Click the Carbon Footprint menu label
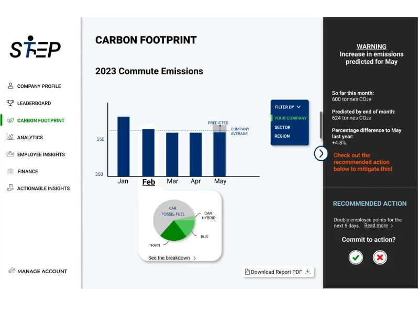The width and height of the screenshot is (419, 314). [41, 120]
